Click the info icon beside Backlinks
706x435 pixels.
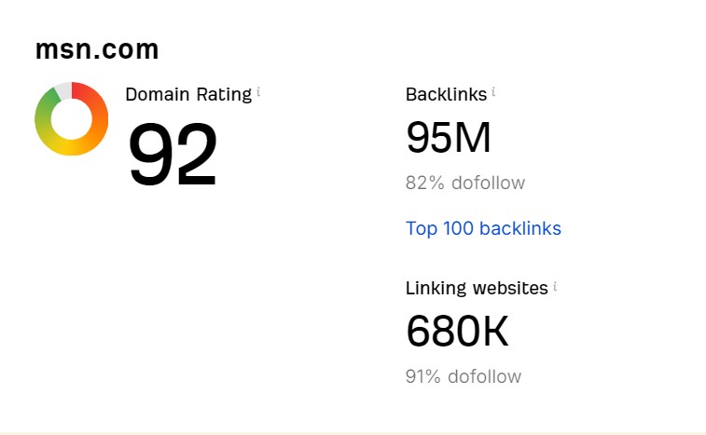[x=493, y=92]
